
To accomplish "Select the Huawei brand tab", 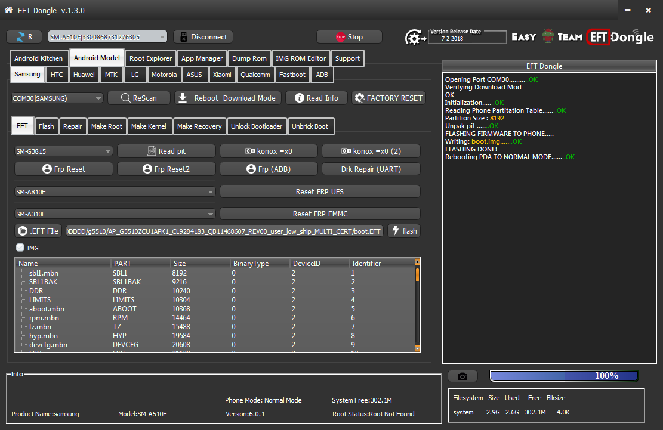I will pyautogui.click(x=84, y=75).
